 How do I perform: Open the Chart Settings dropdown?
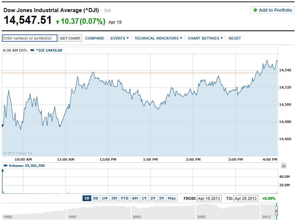(205, 38)
